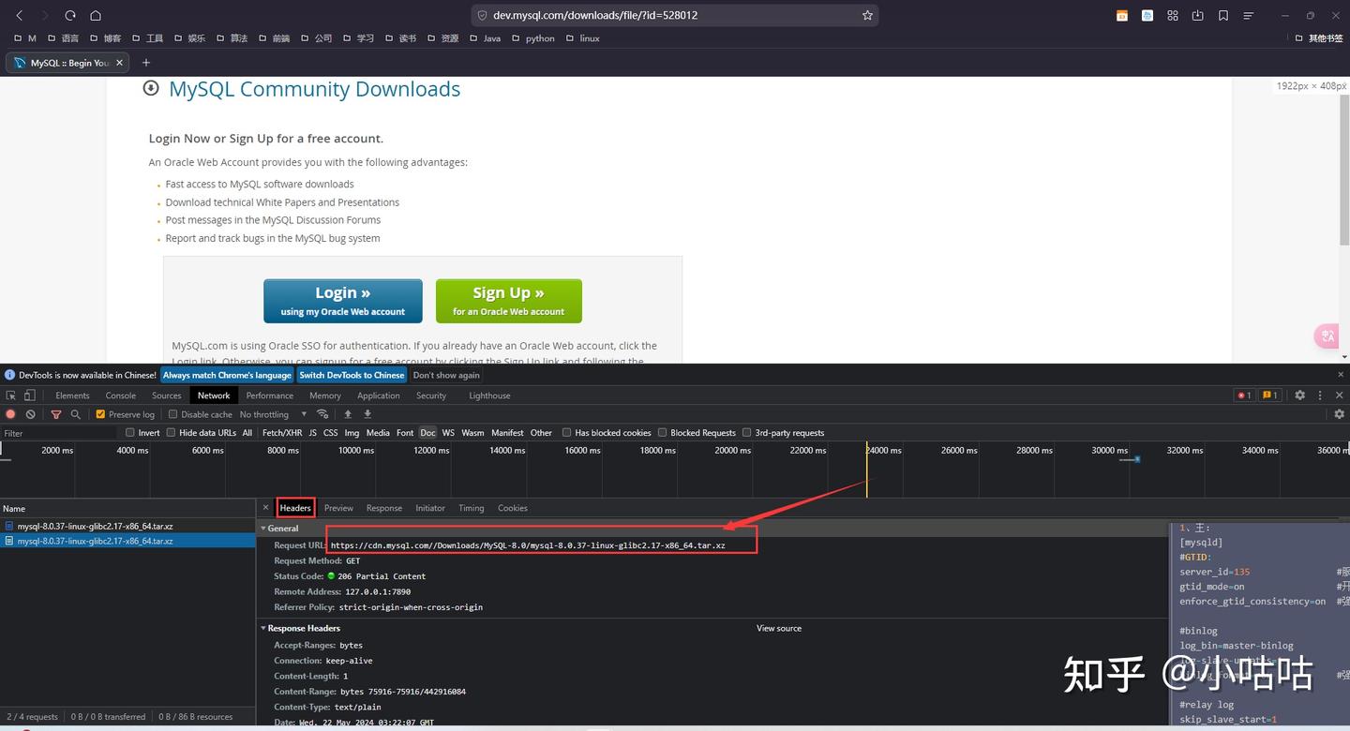Open No throttling dropdown
Image resolution: width=1350 pixels, height=731 pixels.
click(x=273, y=414)
